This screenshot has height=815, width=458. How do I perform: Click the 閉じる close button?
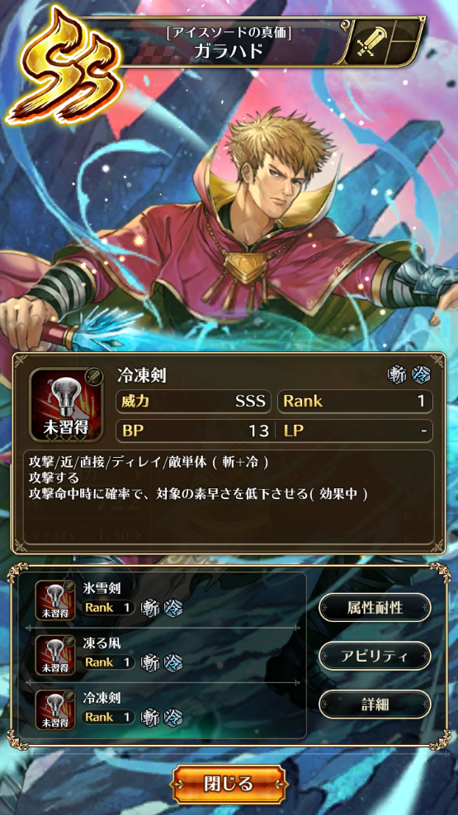[x=229, y=784]
